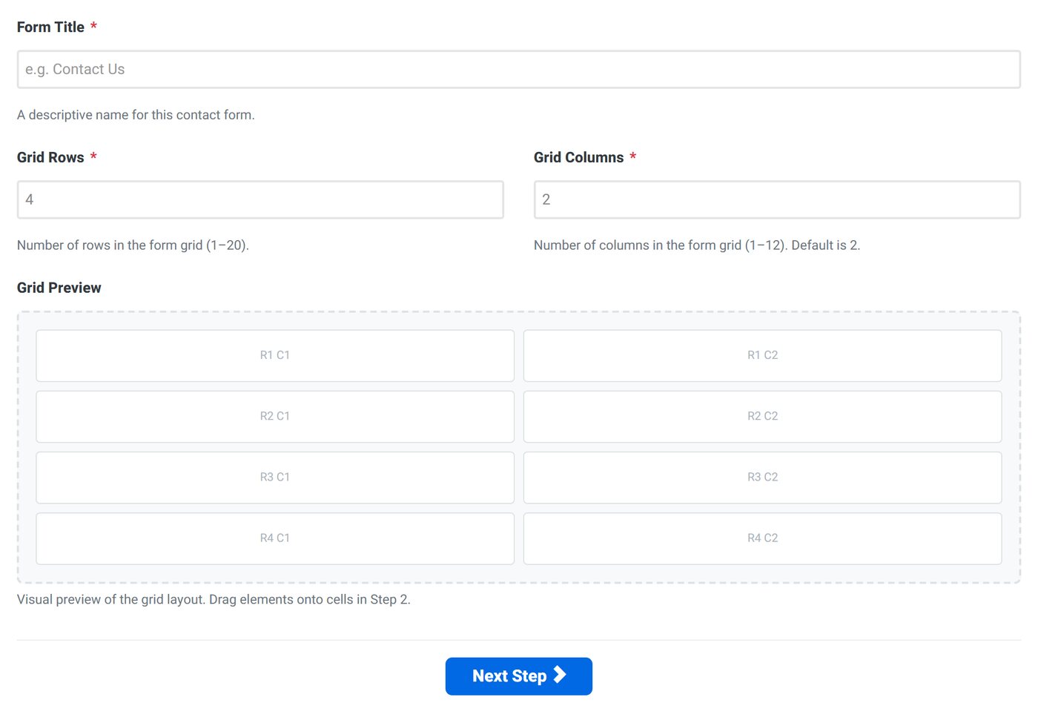Select grid preview cell R1 C2
This screenshot has height=720, width=1038.
click(x=763, y=356)
